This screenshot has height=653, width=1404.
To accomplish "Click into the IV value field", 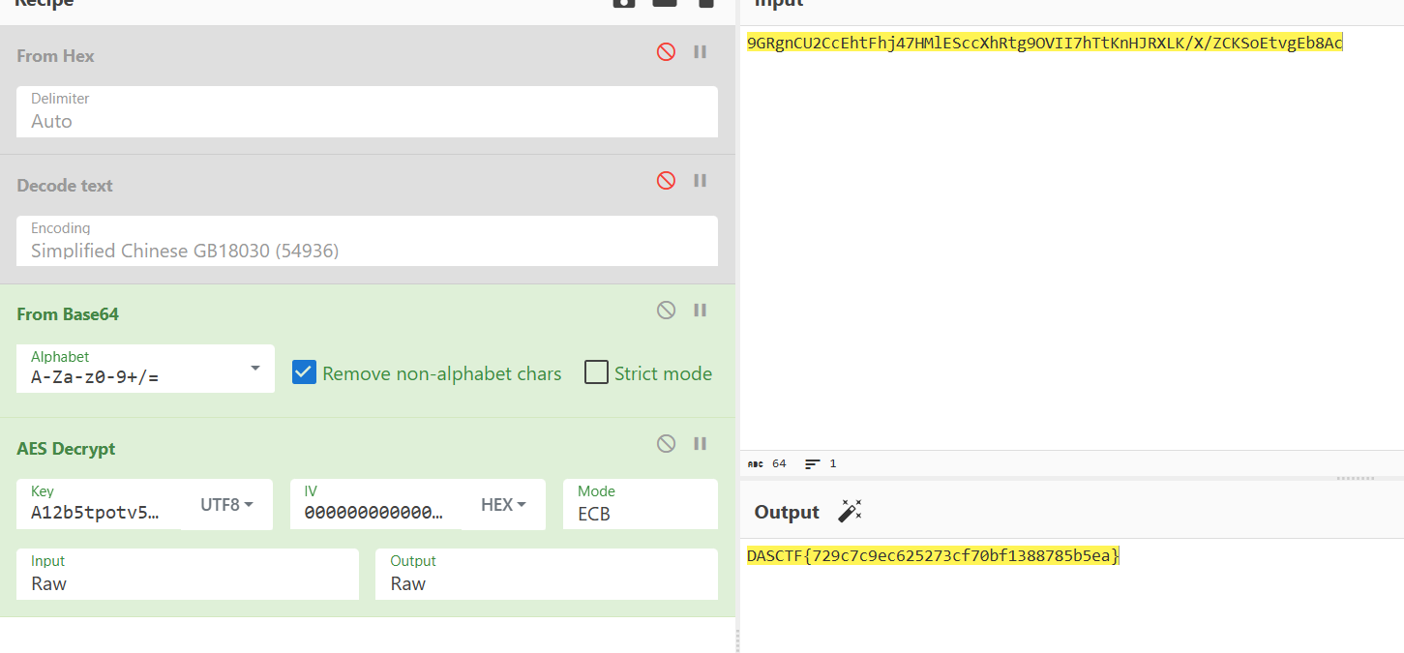I will click(x=373, y=513).
